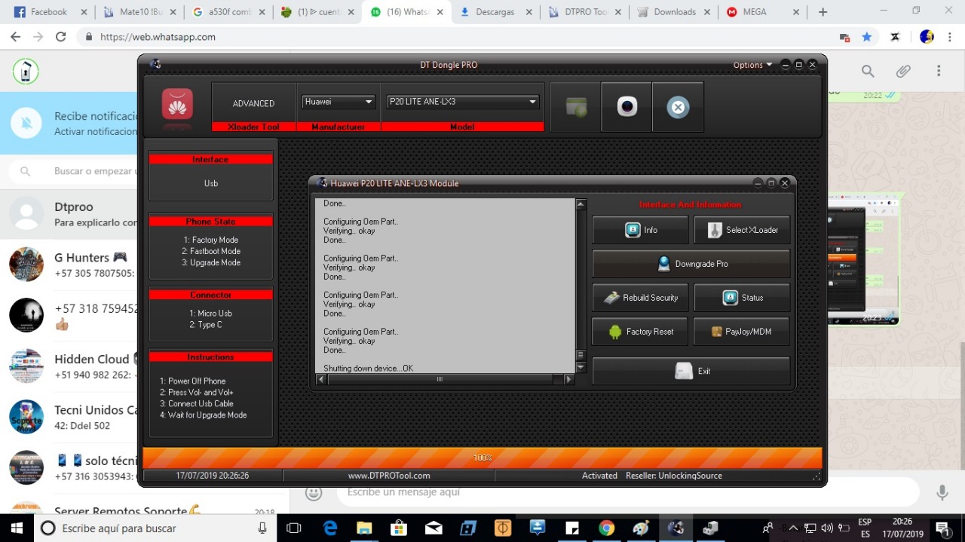Run Rebuild Security
The height and width of the screenshot is (542, 965).
(x=641, y=298)
